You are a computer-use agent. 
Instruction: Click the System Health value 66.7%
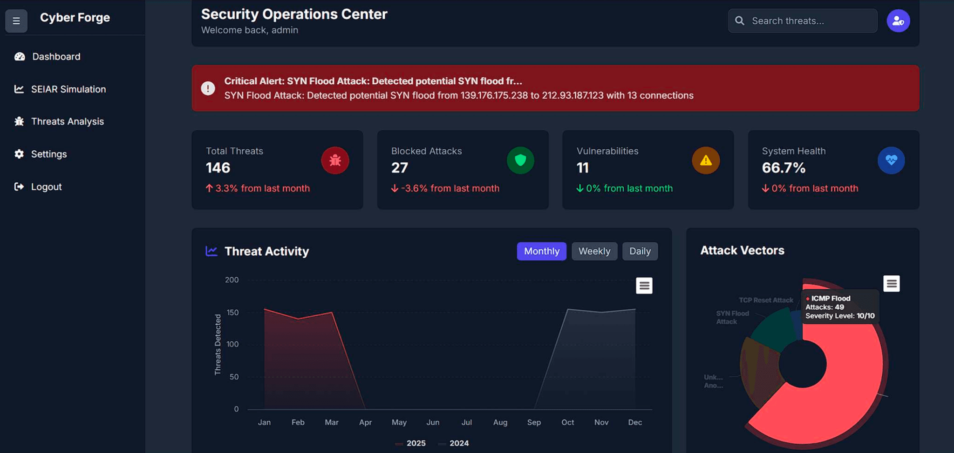coord(784,168)
